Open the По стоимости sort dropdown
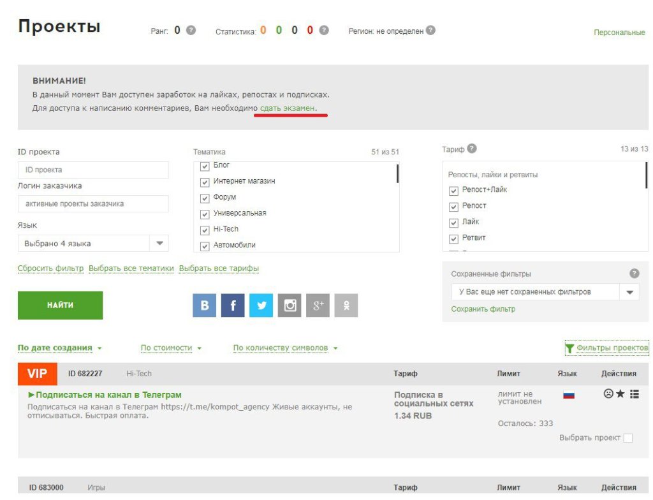The image size is (653, 500). click(171, 348)
